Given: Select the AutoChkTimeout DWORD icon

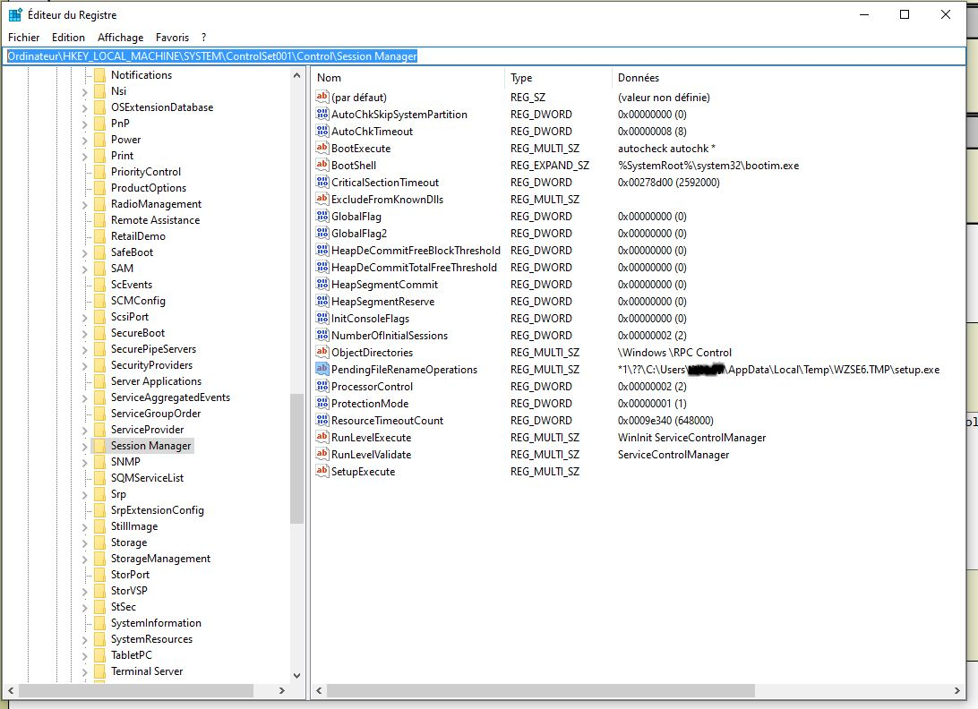Looking at the screenshot, I should tap(322, 131).
